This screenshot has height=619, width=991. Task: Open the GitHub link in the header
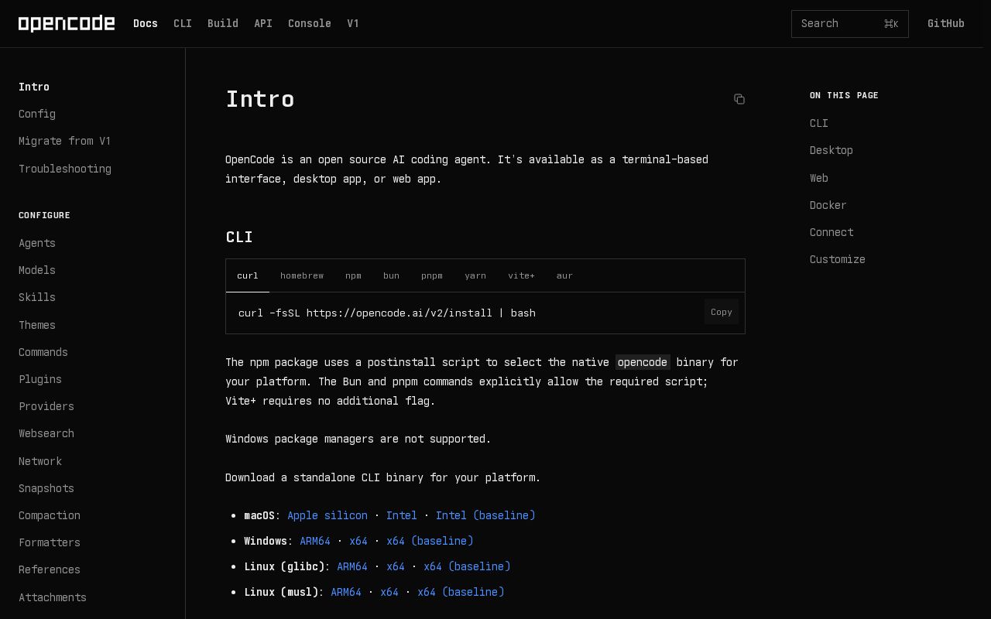946,24
